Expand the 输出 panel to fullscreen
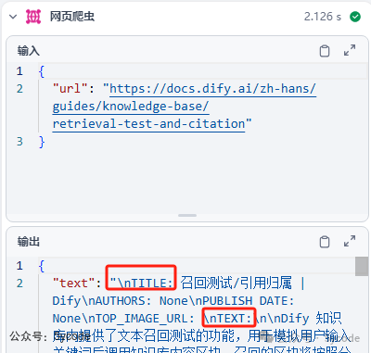The width and height of the screenshot is (371, 353). coord(350,241)
